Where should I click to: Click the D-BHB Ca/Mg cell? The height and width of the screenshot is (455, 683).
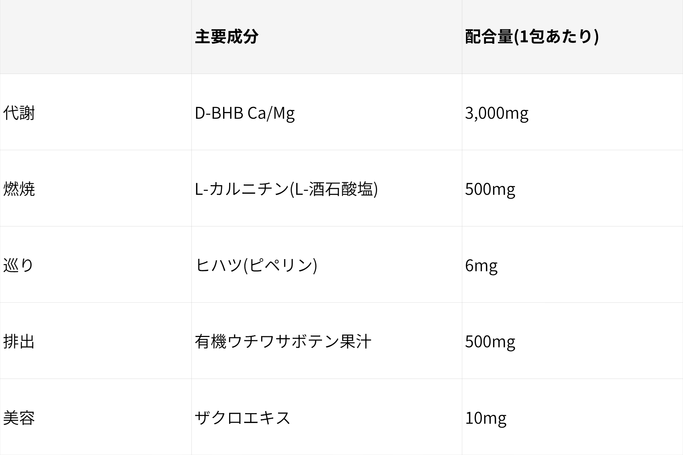pos(327,112)
